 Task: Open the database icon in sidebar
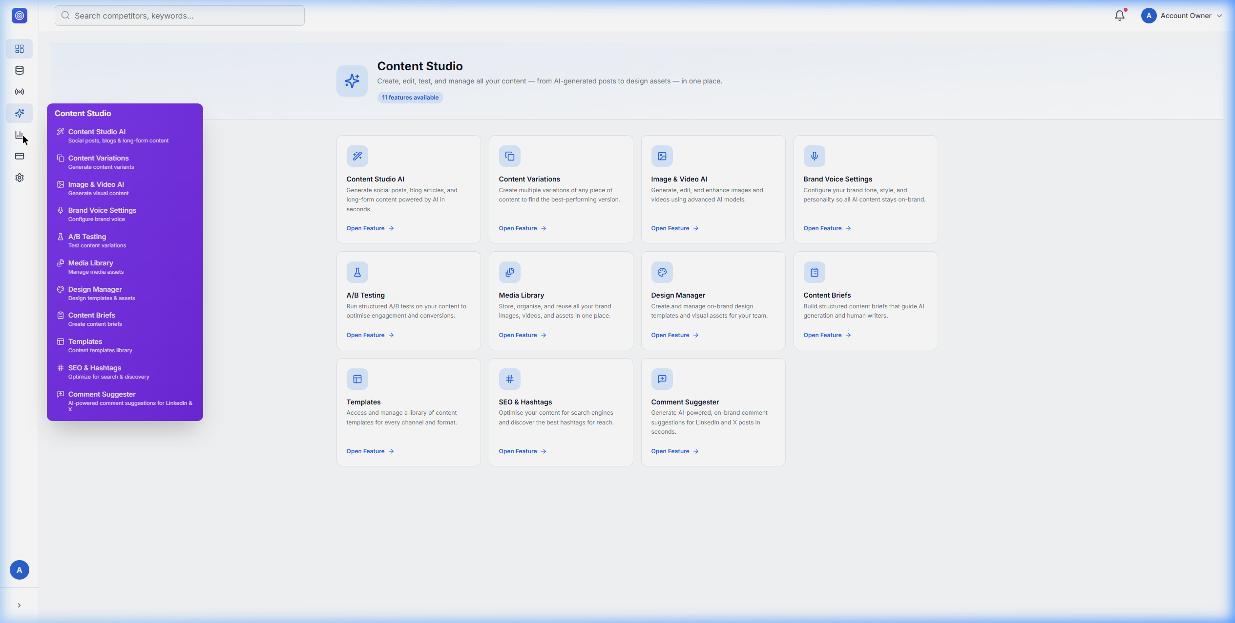click(x=20, y=70)
